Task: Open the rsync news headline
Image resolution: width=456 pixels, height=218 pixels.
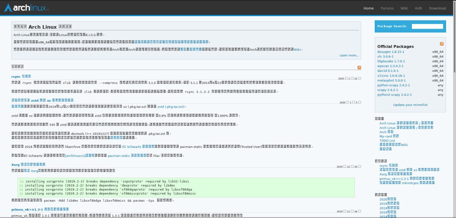Action: pos(21,76)
